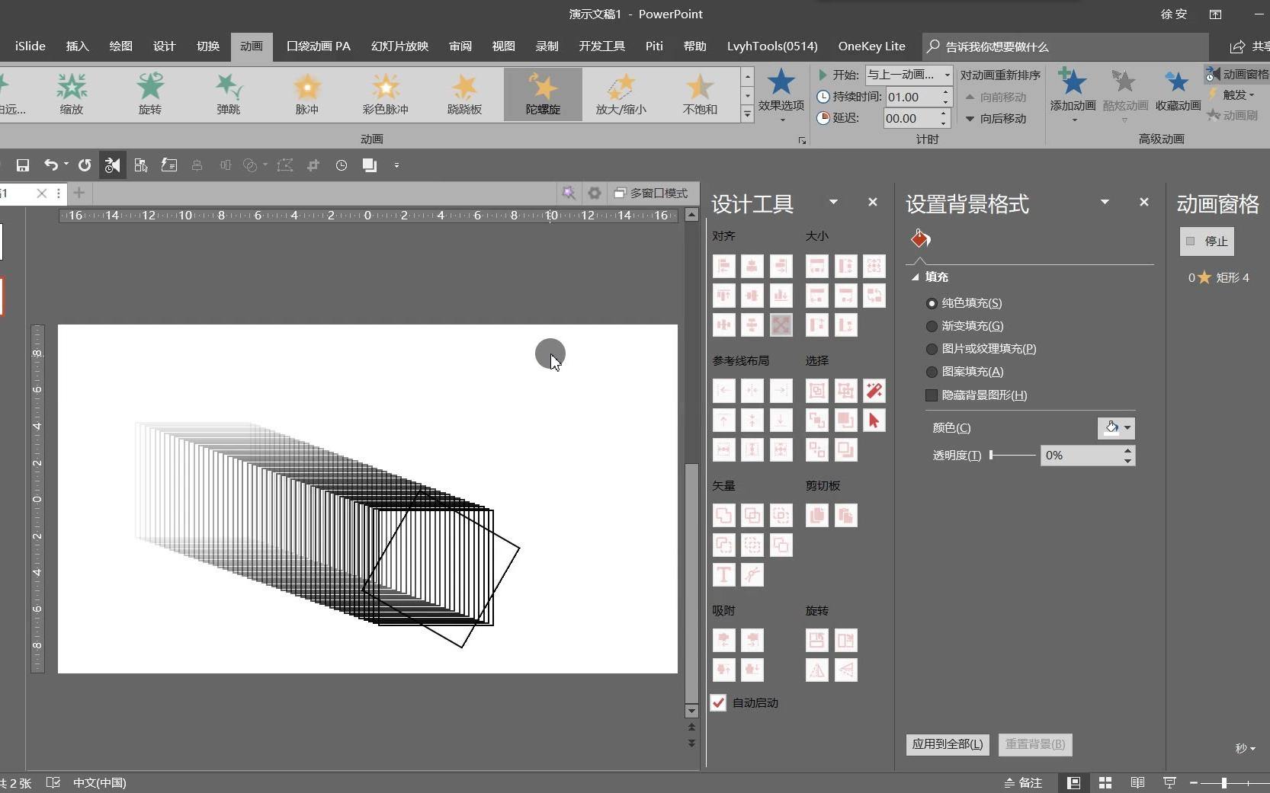Click the 告诉我您想要做什么 search box
1270x793 pixels.
1066,46
